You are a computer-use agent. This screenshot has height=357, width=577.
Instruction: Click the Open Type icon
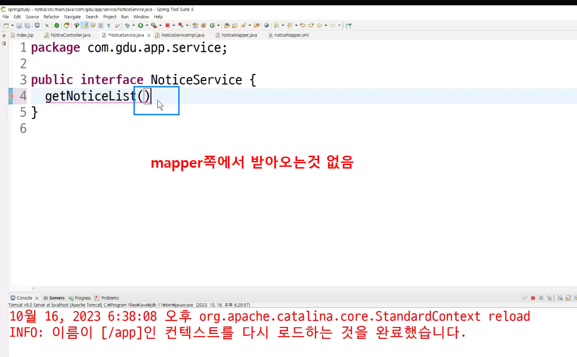tap(227, 26)
